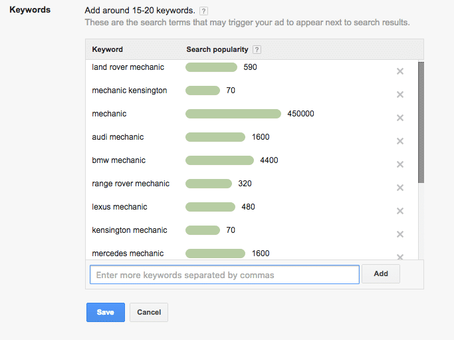The width and height of the screenshot is (454, 340).
Task: Cancel keyword editing
Action: click(x=149, y=312)
